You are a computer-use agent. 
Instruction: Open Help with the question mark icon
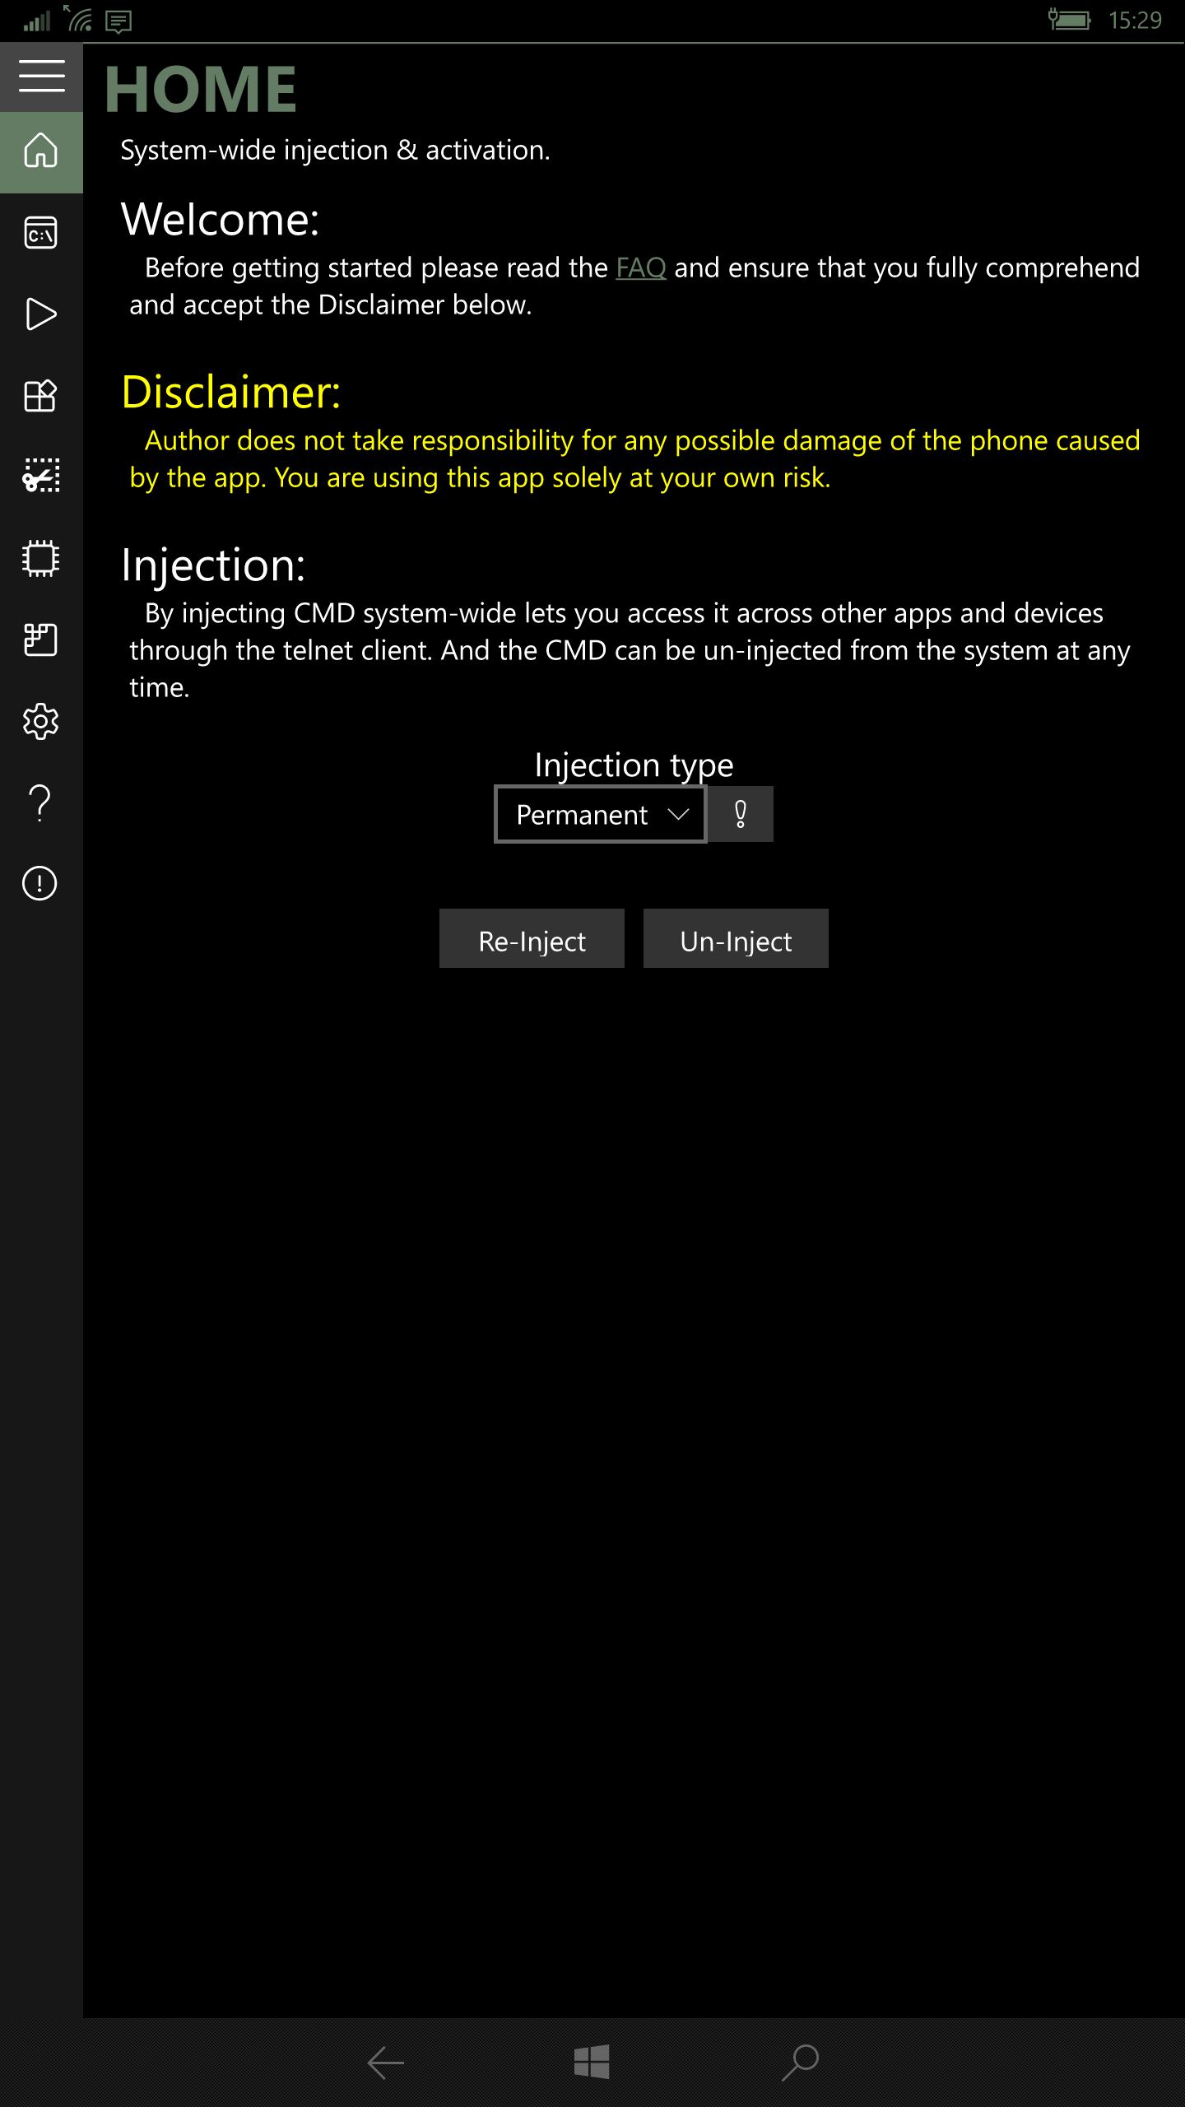click(41, 802)
